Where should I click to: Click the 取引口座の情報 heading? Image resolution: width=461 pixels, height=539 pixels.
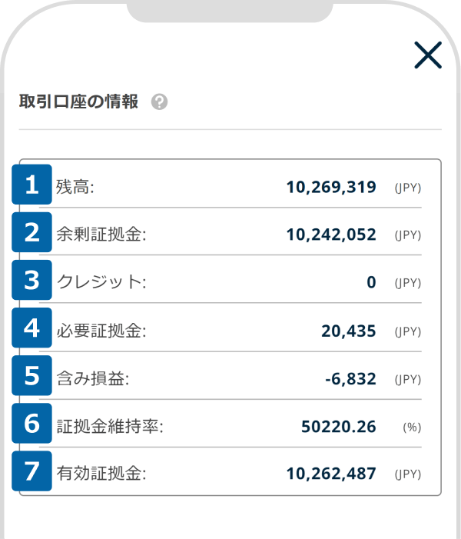pos(78,101)
